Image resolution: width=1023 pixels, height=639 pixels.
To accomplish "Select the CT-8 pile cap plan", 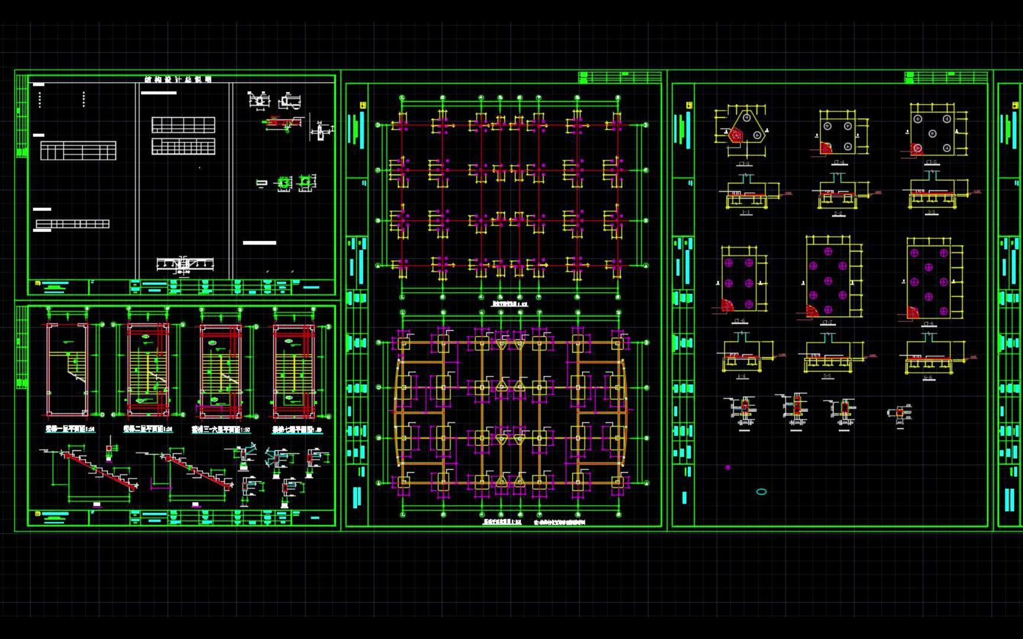I will tap(929, 280).
